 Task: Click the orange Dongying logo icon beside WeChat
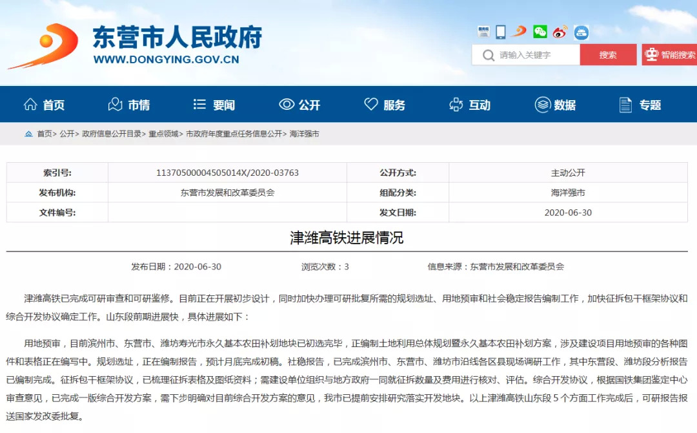point(520,31)
